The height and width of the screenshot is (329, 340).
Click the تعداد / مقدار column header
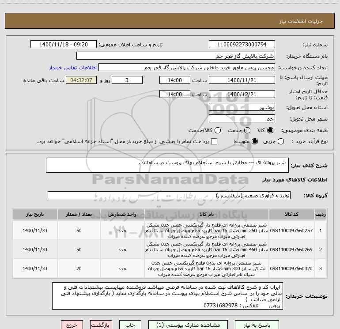[x=79, y=214]
